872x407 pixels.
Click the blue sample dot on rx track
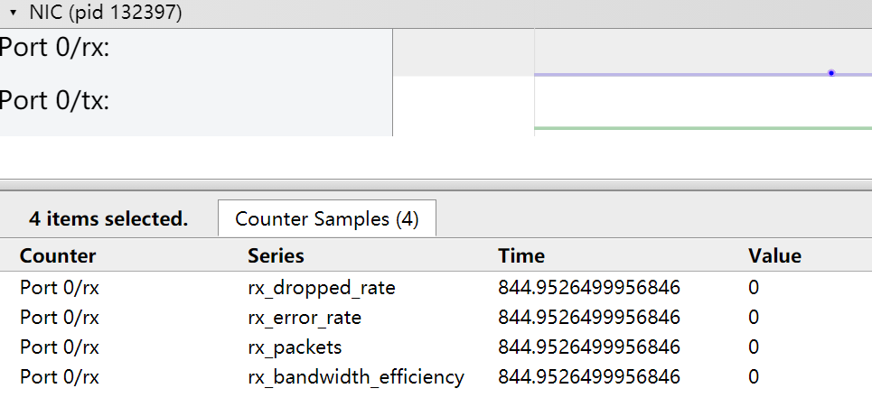click(831, 73)
